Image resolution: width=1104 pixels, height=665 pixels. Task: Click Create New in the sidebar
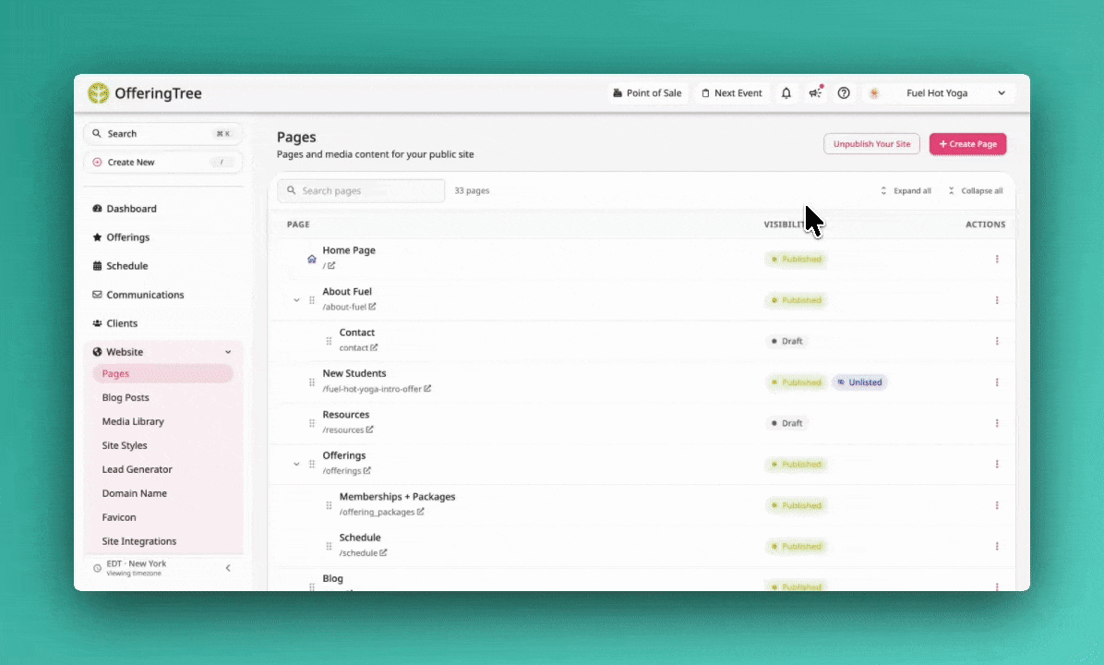(x=162, y=162)
